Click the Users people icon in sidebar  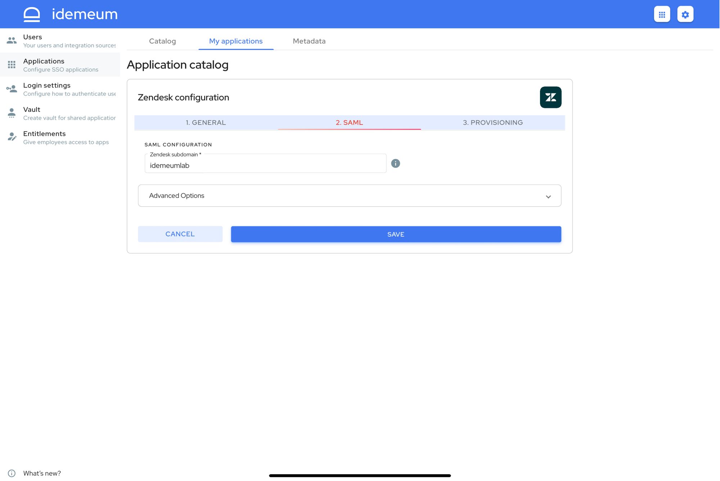coord(12,41)
